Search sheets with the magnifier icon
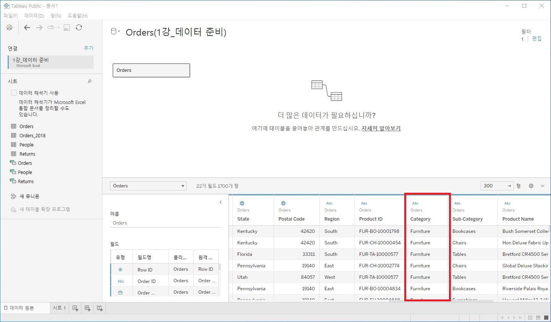 coord(90,81)
